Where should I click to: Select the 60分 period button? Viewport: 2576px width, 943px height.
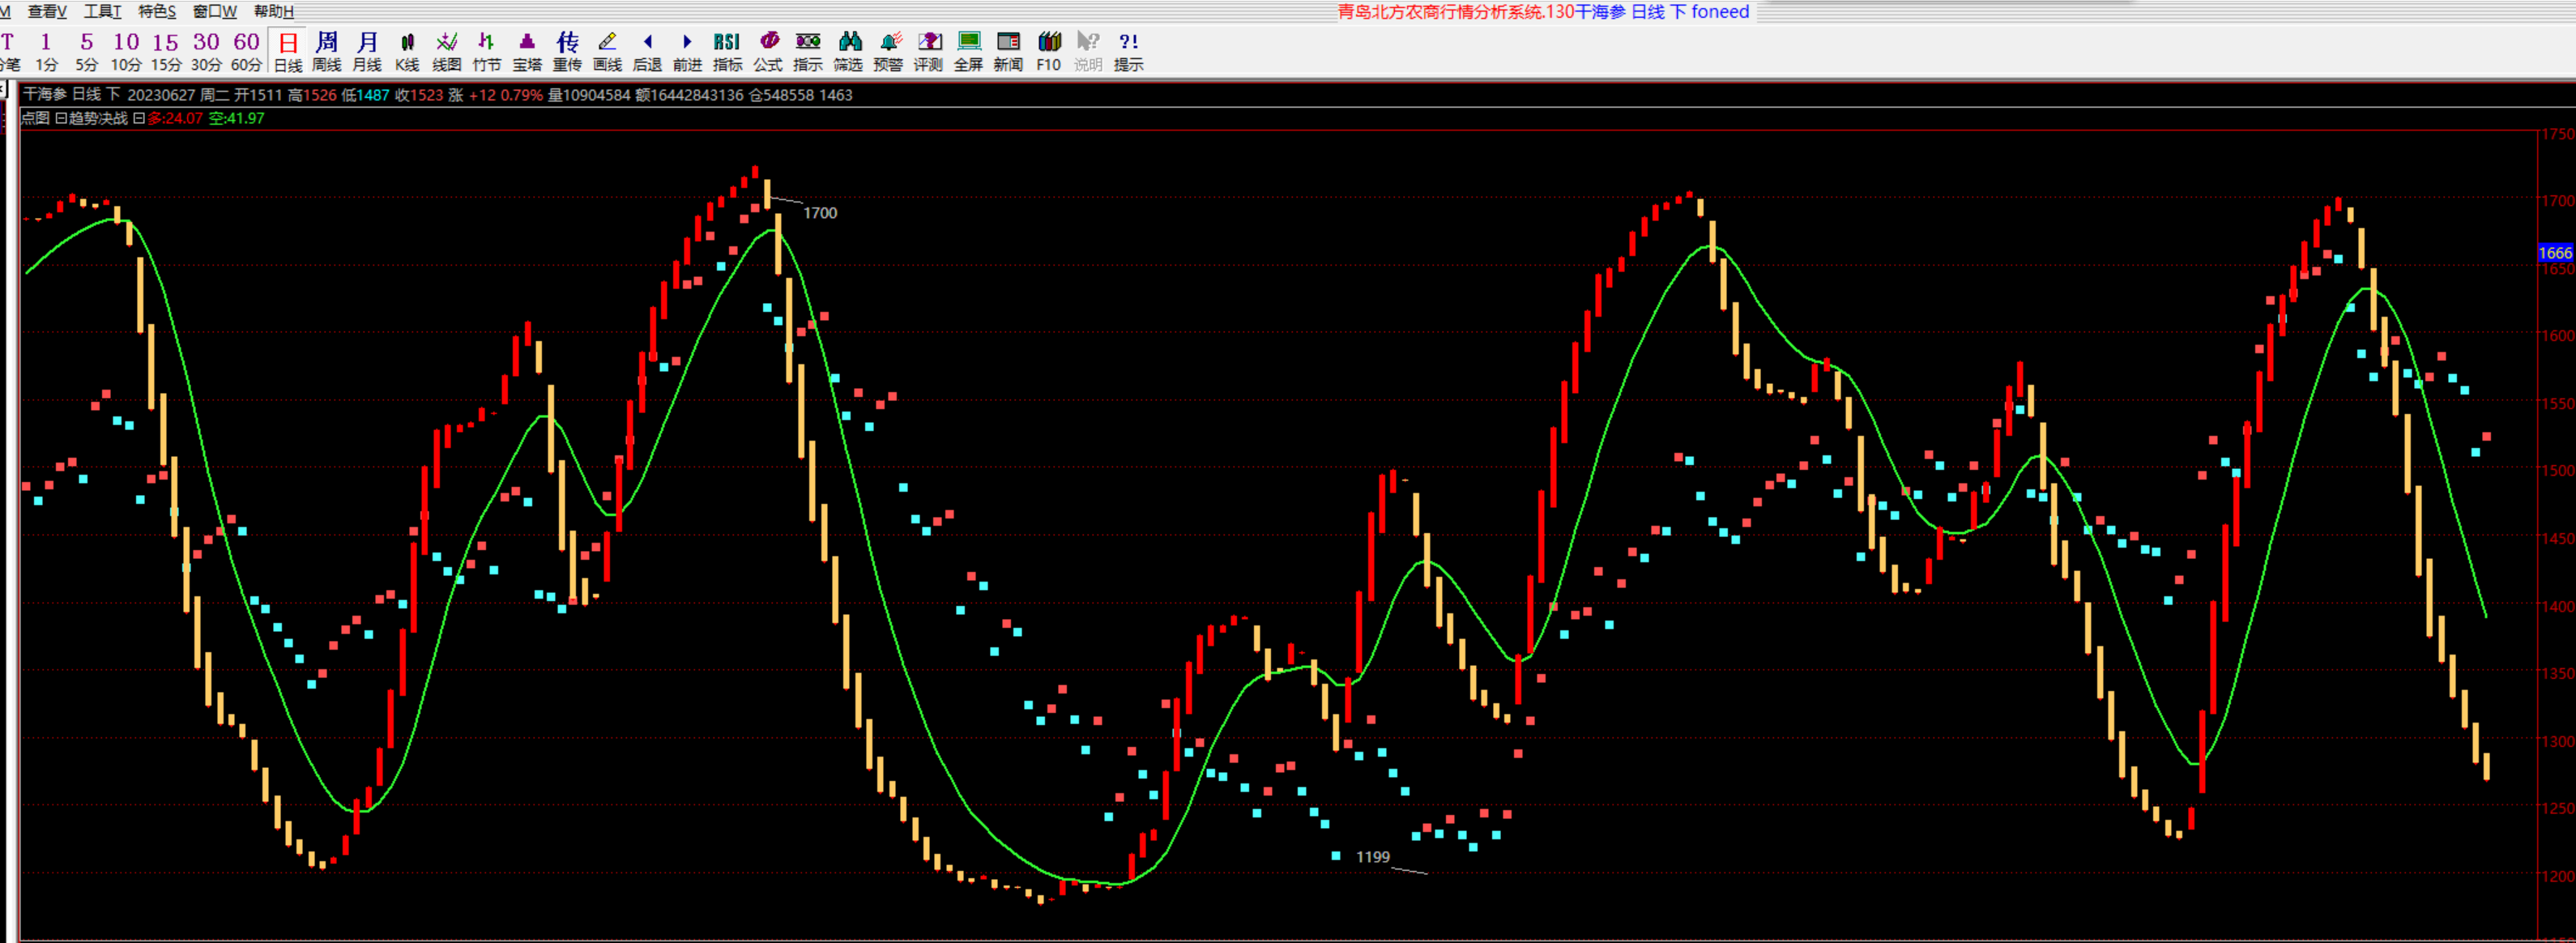pyautogui.click(x=246, y=51)
